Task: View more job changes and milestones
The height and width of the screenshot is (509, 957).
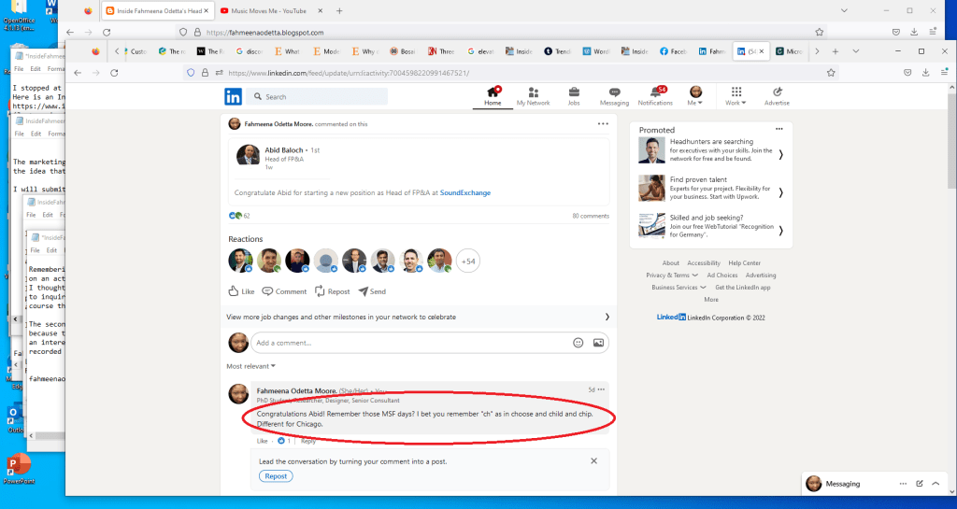Action: tap(418, 317)
